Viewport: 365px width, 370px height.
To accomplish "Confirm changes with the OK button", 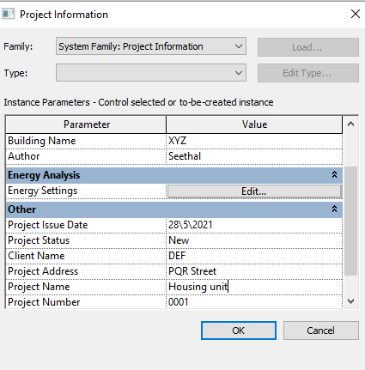I will coord(239,331).
